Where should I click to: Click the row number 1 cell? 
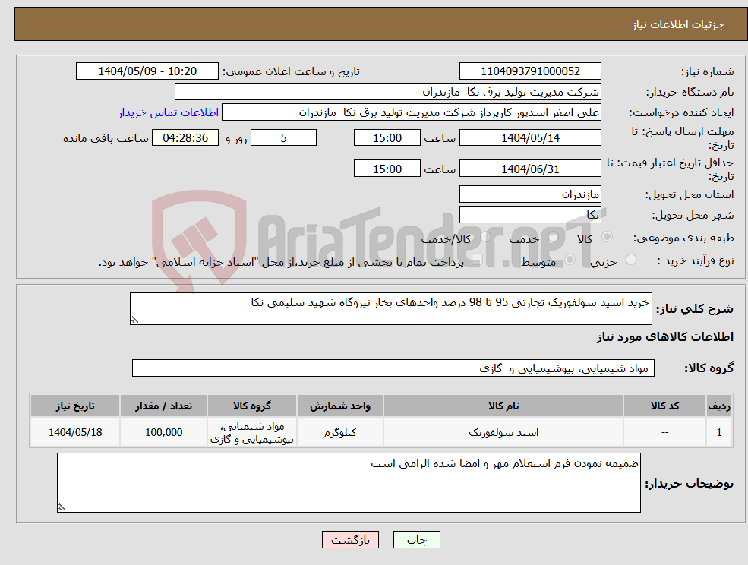719,432
